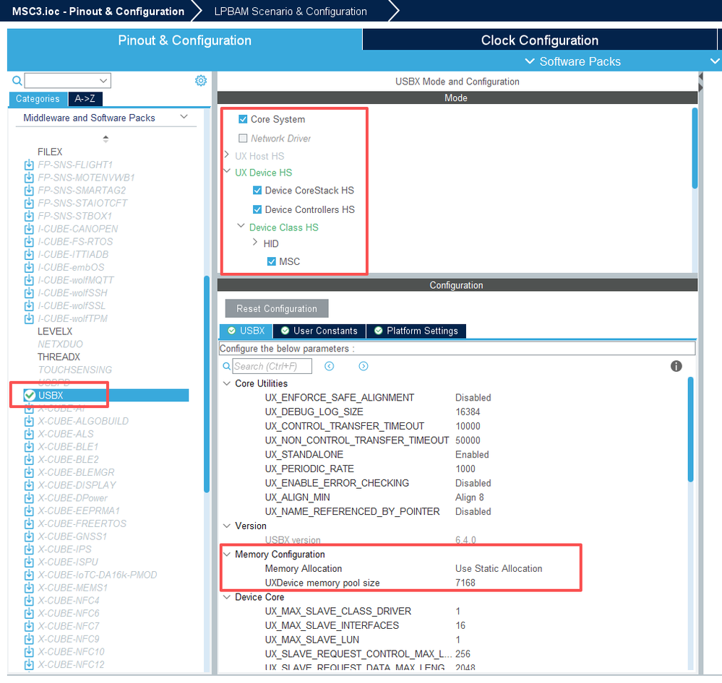Select FILEX in the middleware list
Viewport: 722px width, 683px height.
[50, 152]
